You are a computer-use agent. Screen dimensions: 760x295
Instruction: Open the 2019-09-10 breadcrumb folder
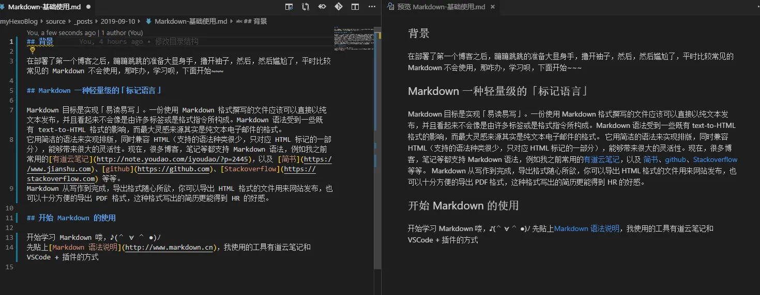(x=118, y=21)
